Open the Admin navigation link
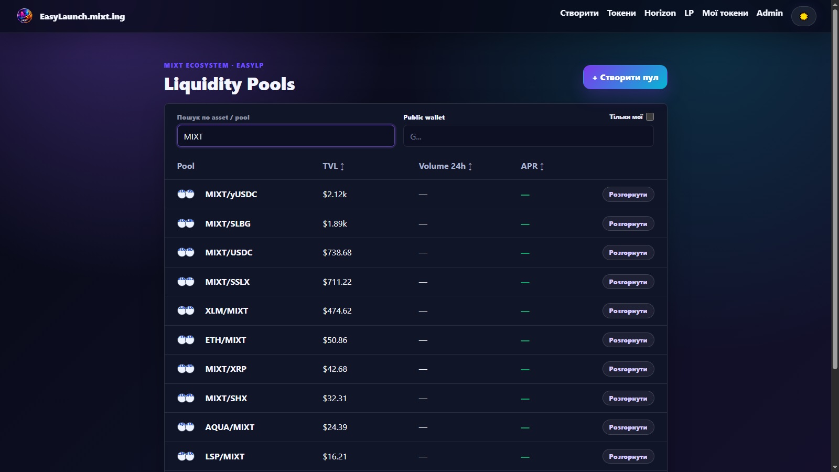Viewport: 839px width, 472px height. coord(769,13)
